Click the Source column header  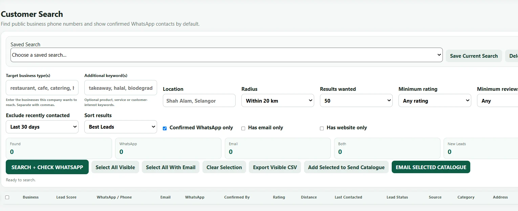(435, 197)
